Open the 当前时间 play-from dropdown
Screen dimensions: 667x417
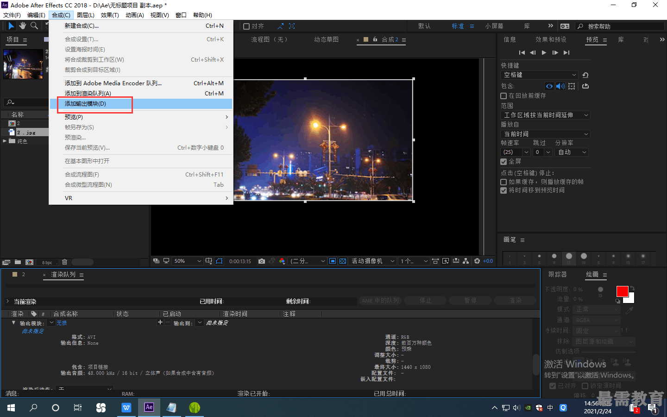[546, 134]
